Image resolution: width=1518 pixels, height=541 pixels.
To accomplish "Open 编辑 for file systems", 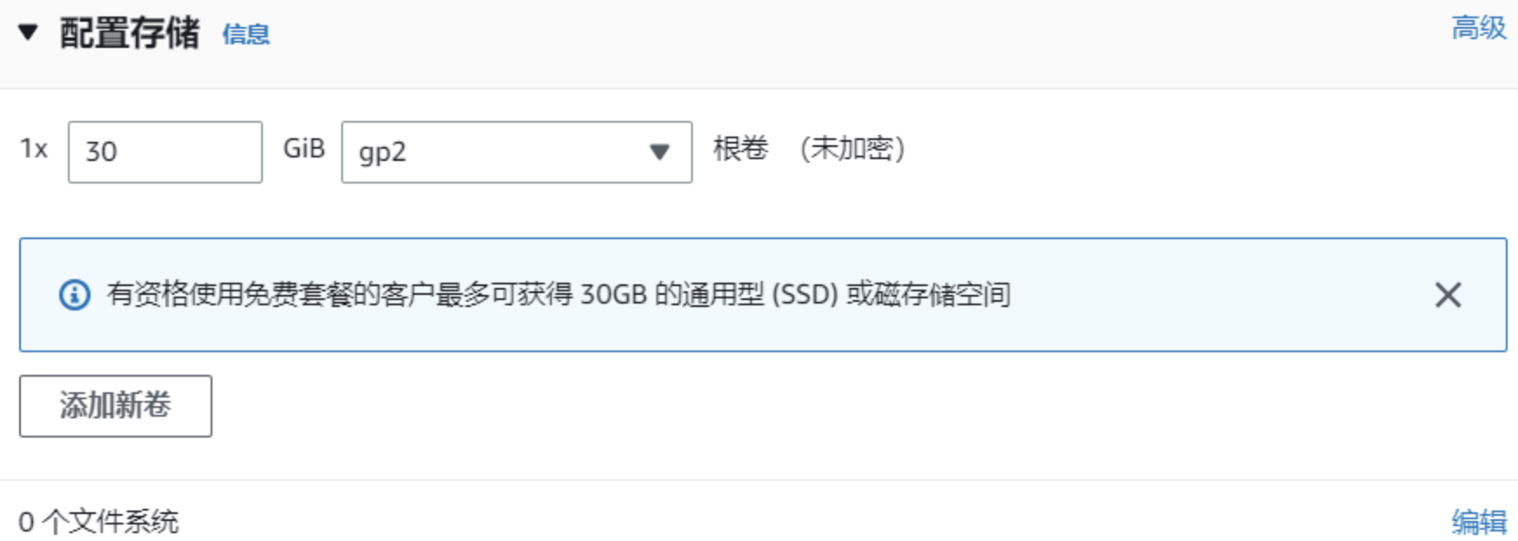I will [1479, 522].
